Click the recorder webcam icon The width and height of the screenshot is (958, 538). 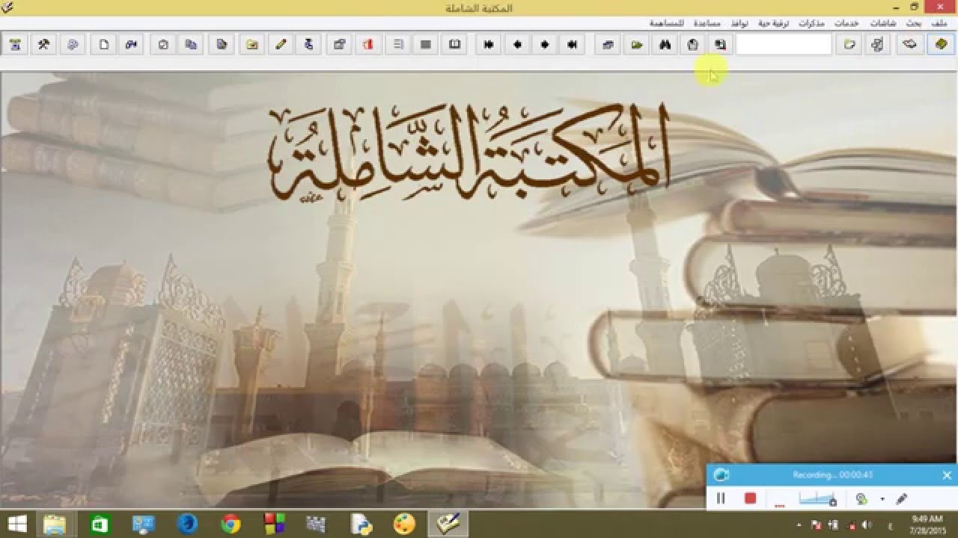coord(862,498)
